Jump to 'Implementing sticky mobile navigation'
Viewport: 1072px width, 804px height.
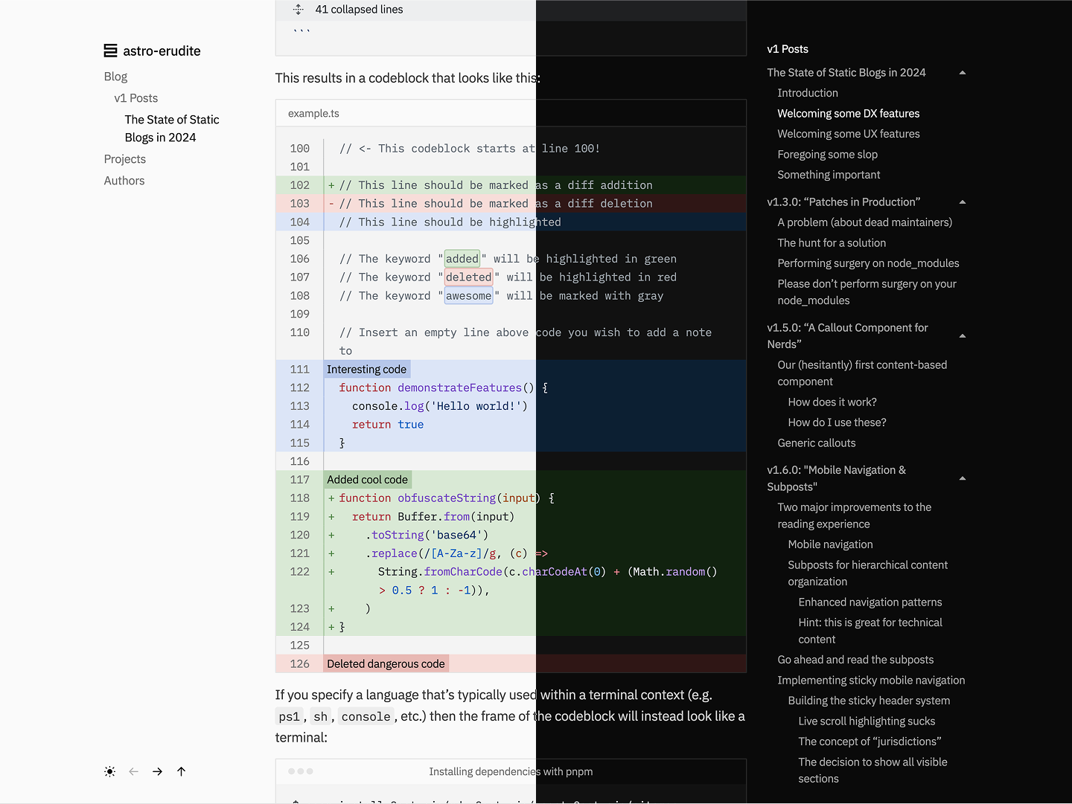(x=871, y=681)
